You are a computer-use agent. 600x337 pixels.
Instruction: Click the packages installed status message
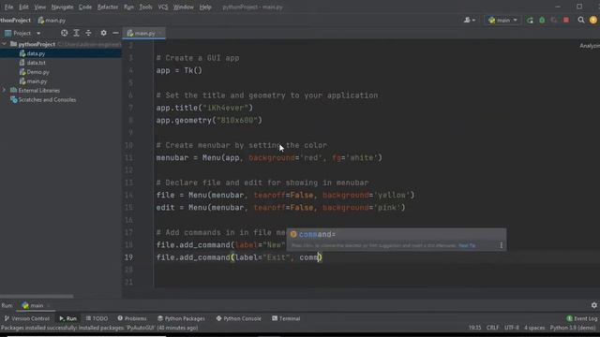99,328
